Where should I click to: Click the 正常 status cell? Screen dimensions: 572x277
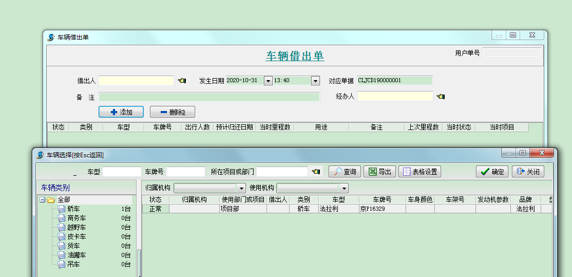(156, 209)
